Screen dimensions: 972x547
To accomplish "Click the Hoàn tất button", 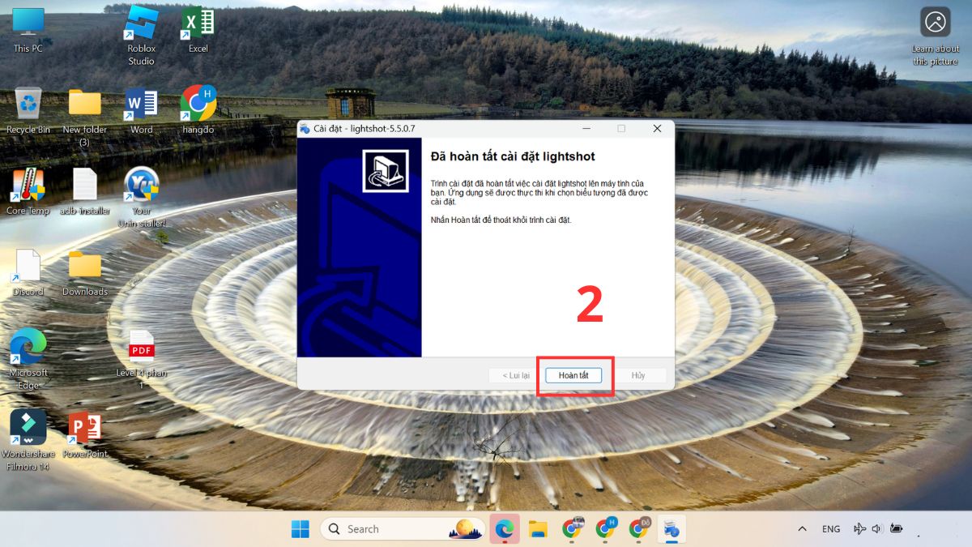I will pos(573,375).
